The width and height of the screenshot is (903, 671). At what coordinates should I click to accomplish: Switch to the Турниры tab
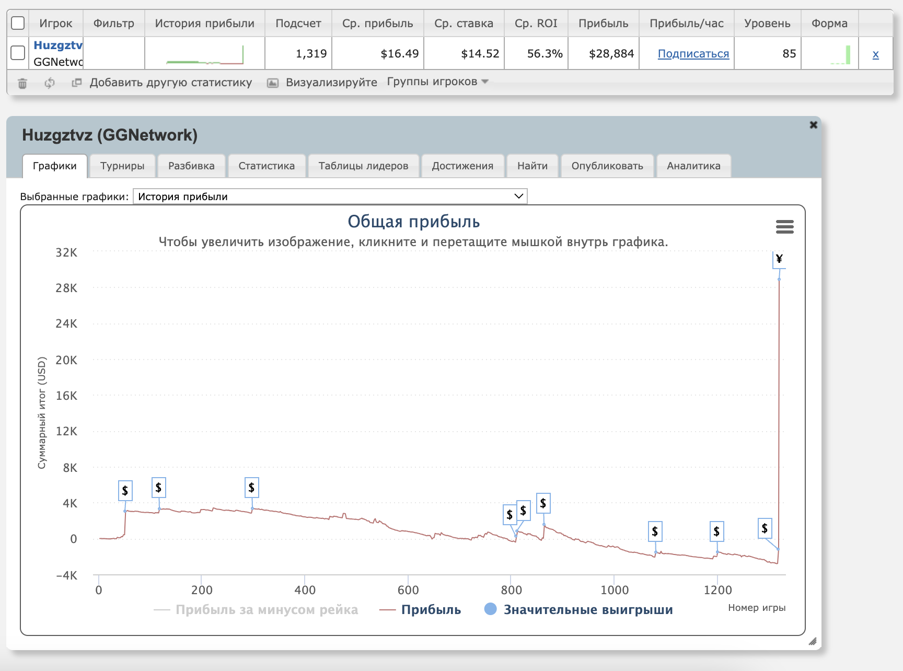[x=122, y=166]
